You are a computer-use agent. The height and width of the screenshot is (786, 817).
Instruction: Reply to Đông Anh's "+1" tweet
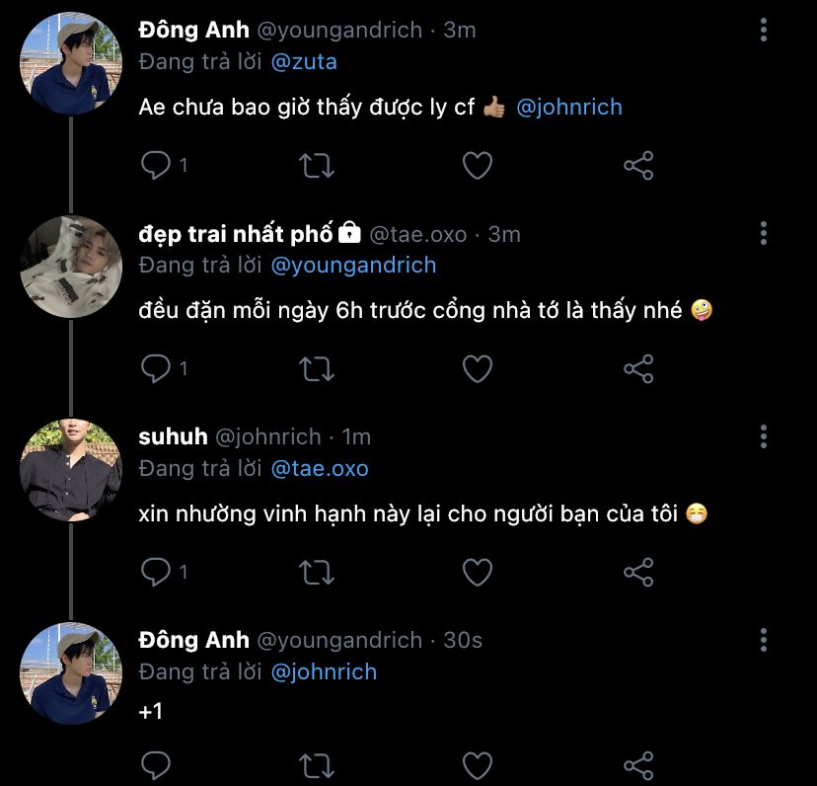click(156, 764)
